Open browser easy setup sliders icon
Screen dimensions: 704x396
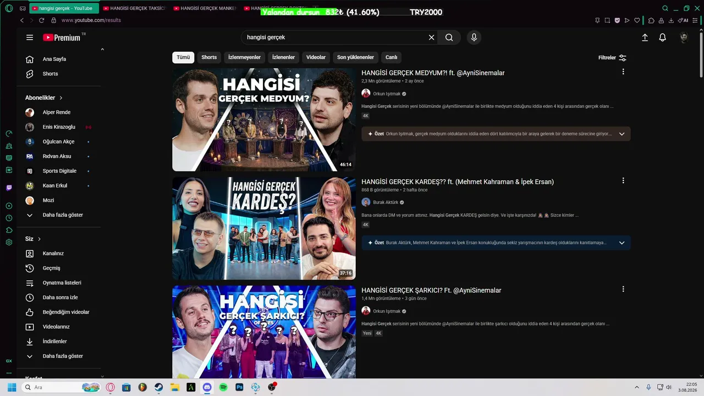696,20
